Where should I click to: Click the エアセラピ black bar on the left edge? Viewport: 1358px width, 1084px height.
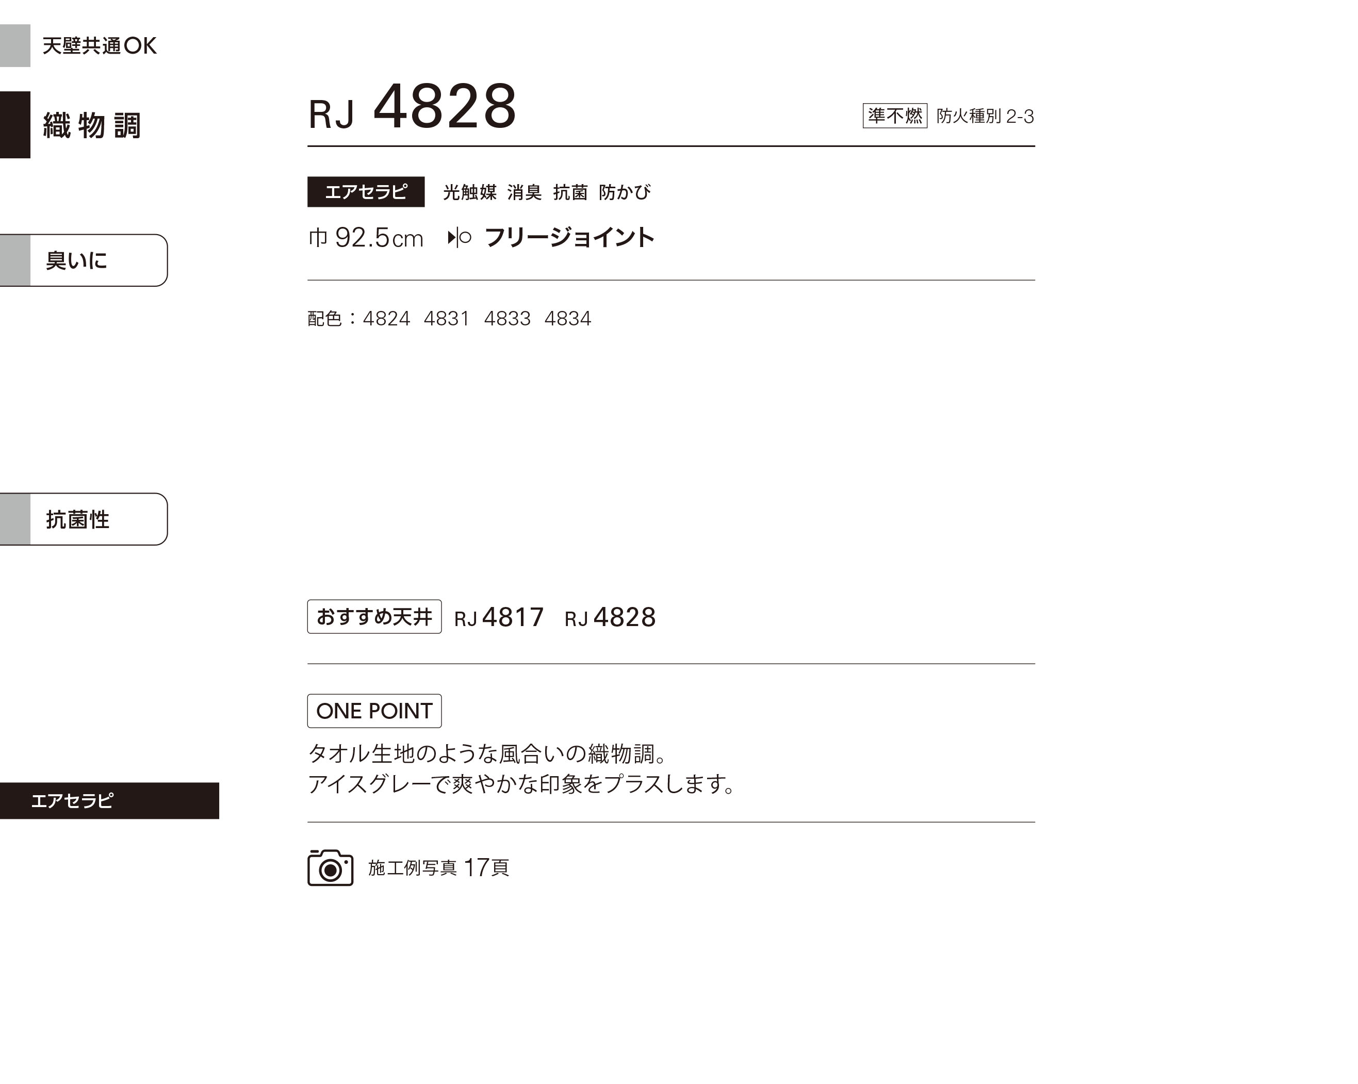tap(109, 800)
